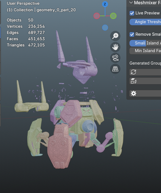
Task: Select the pan hand viewport icon
Action: click(115, 47)
